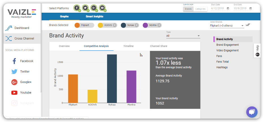Go to Video Engagement section

coord(227,51)
